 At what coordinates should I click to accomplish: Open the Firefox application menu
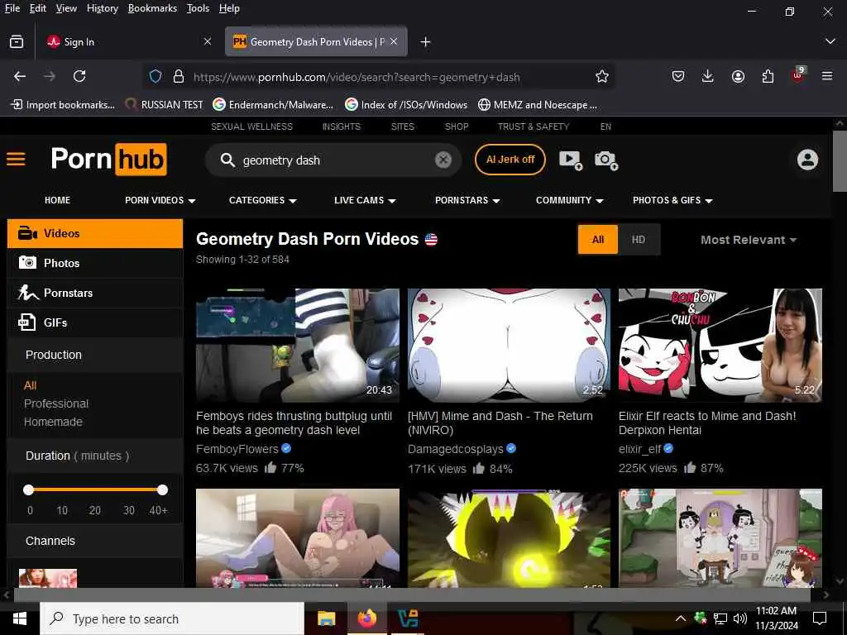(827, 76)
